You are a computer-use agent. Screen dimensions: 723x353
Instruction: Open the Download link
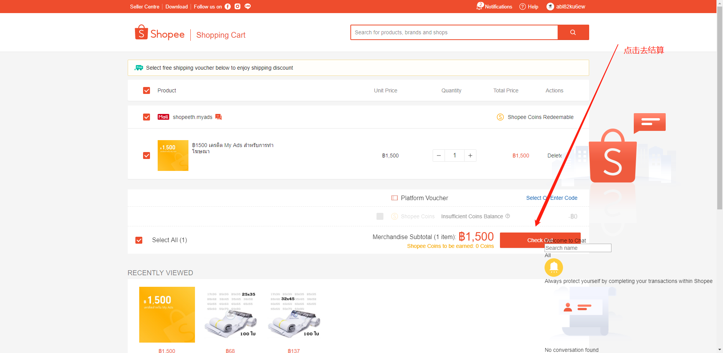tap(177, 7)
